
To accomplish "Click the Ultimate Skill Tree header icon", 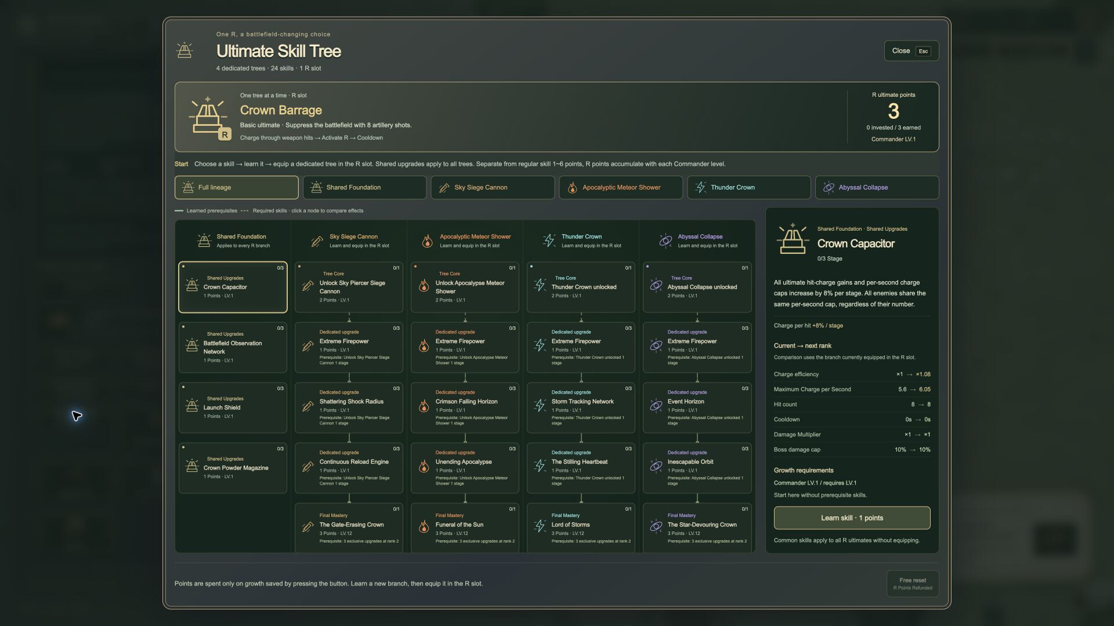I will pos(185,50).
